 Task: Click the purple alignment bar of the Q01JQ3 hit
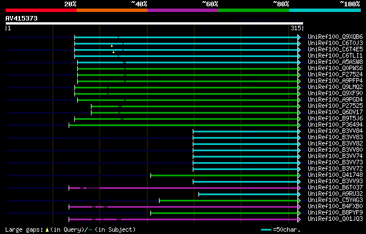pyautogui.click(x=183, y=220)
